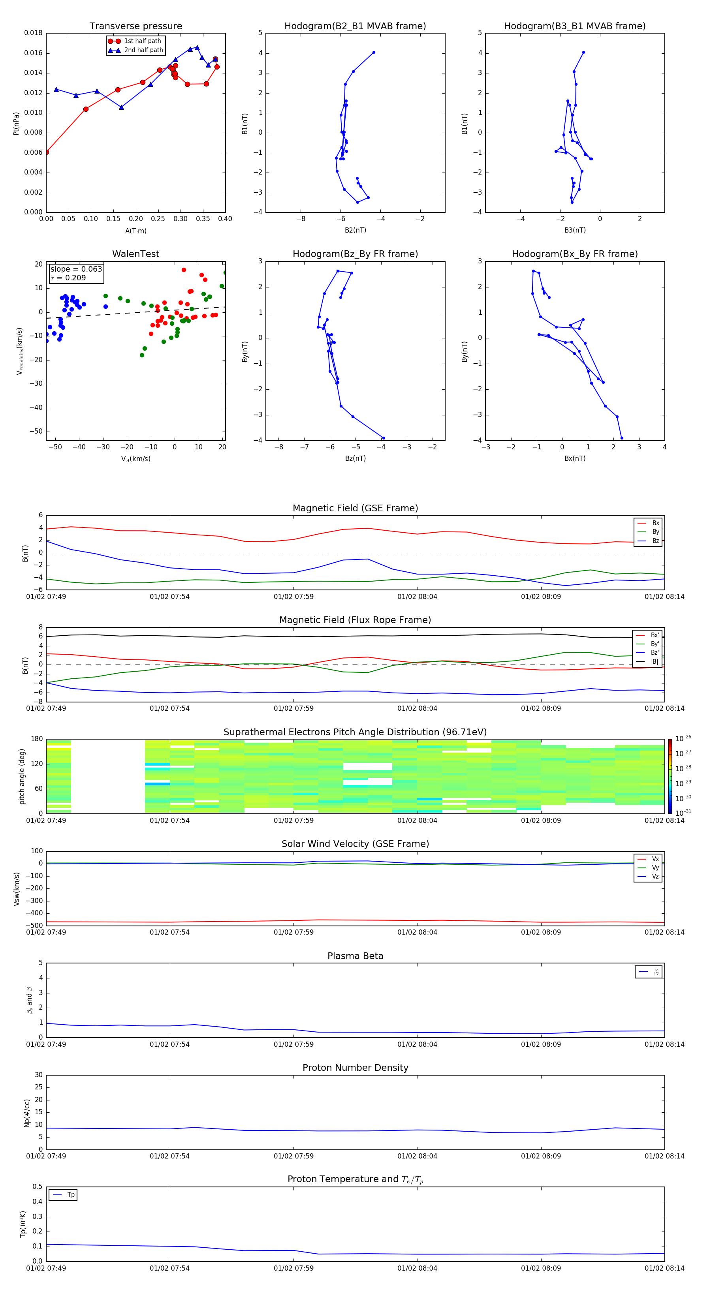Click the WalenTest scatter plot area
The image size is (711, 1303).
click(135, 351)
